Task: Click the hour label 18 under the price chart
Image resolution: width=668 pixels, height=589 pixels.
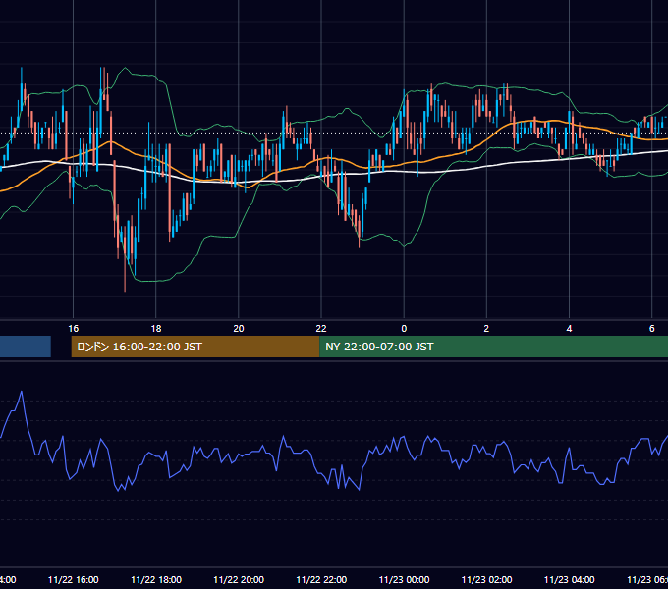Action: [x=156, y=328]
